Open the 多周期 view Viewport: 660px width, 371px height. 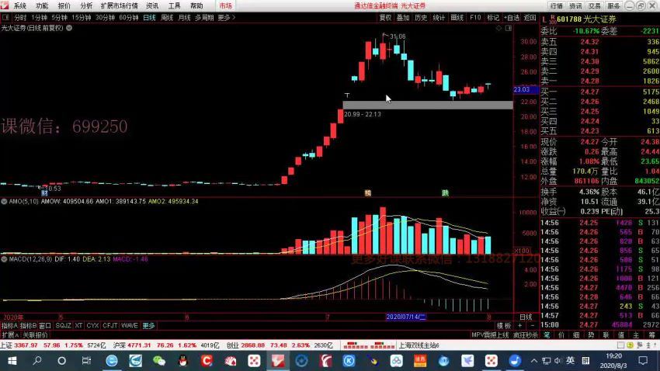204,18
